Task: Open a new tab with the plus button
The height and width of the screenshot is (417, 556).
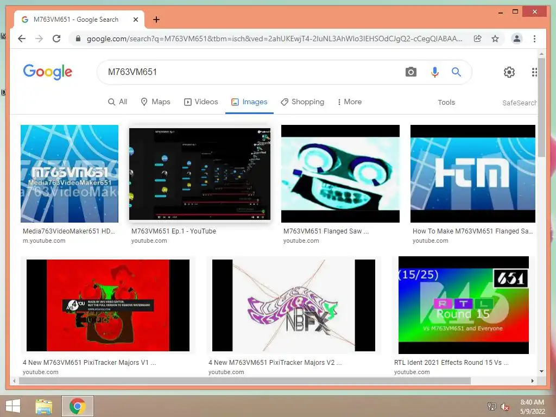Action: [156, 20]
